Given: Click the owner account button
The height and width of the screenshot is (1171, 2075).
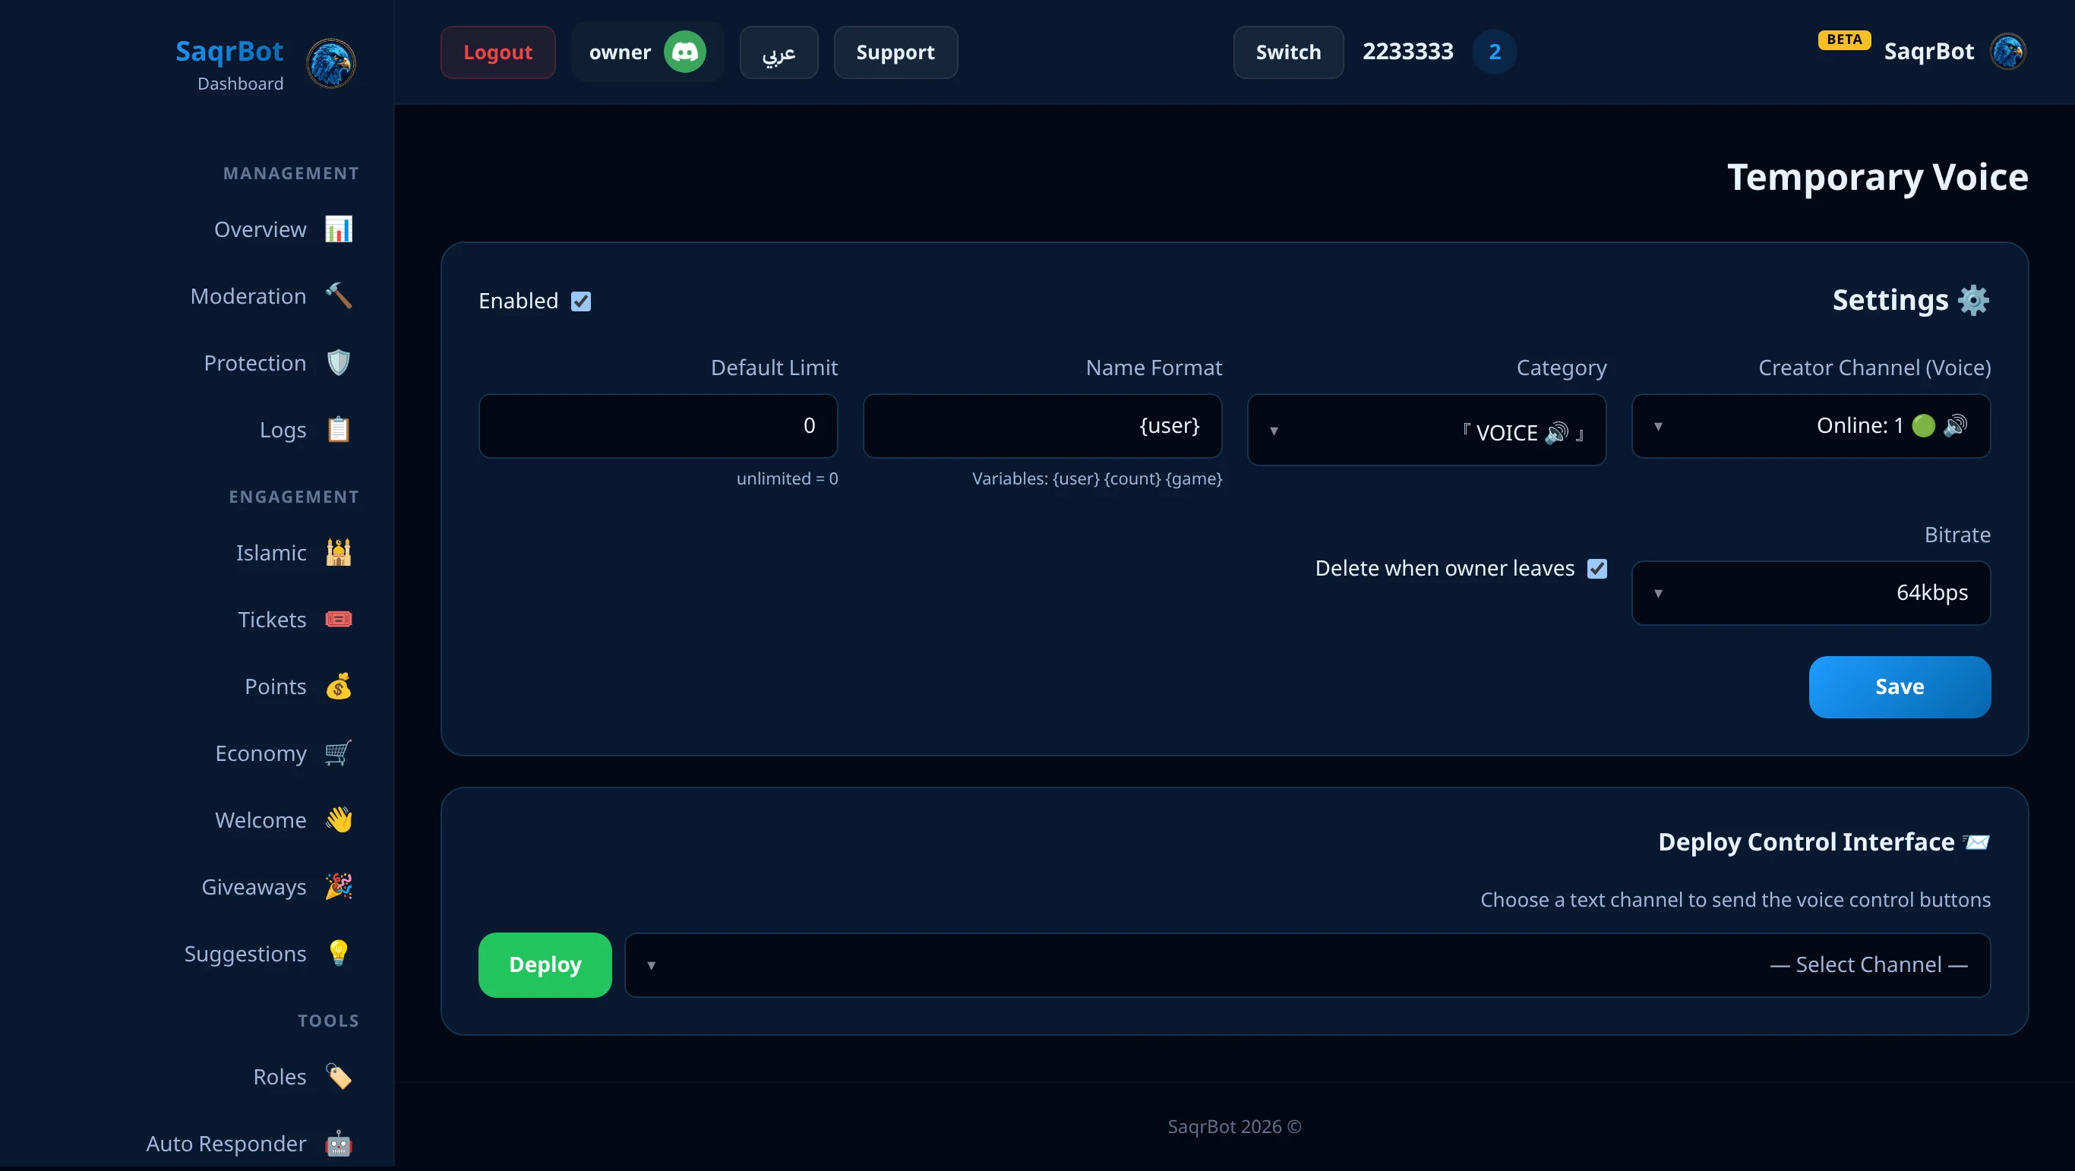Looking at the screenshot, I should click(x=648, y=52).
